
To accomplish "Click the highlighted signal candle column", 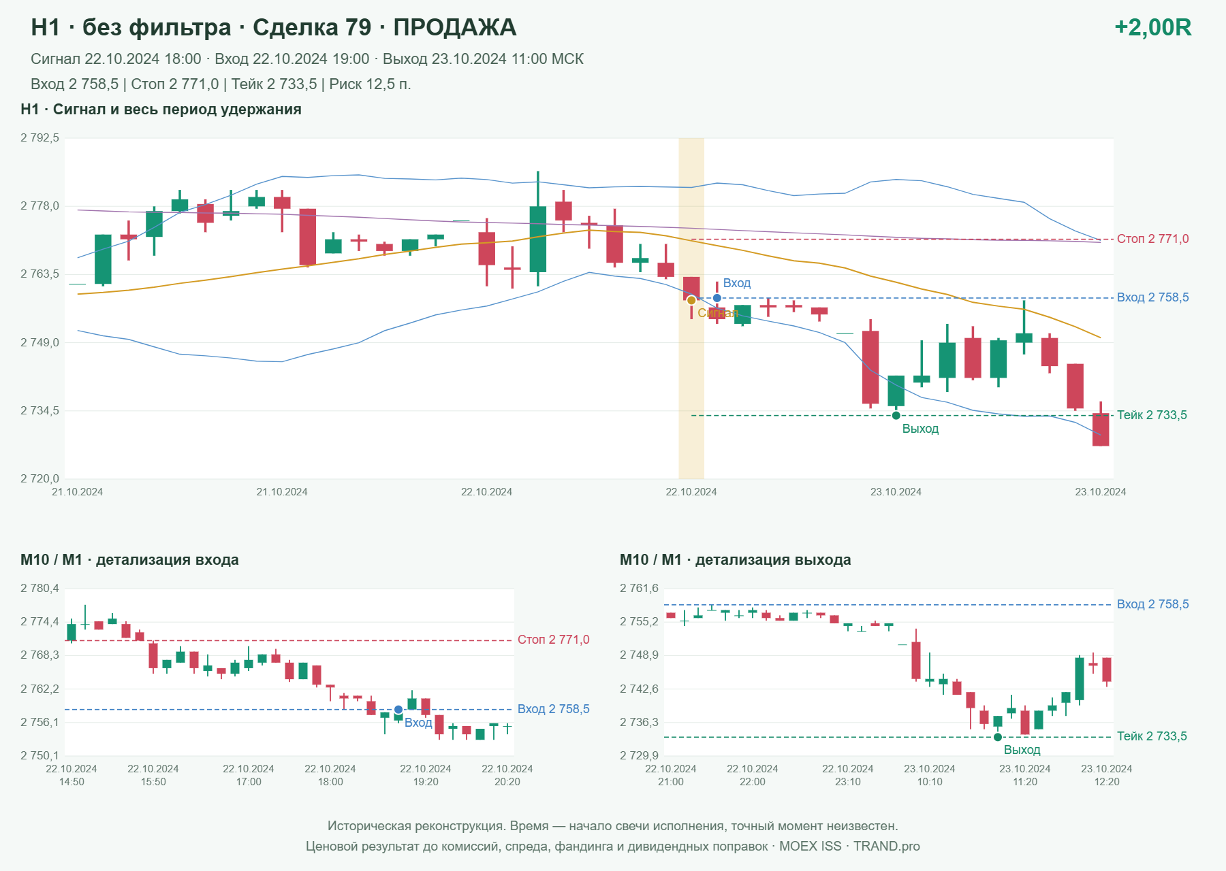I will point(691,308).
